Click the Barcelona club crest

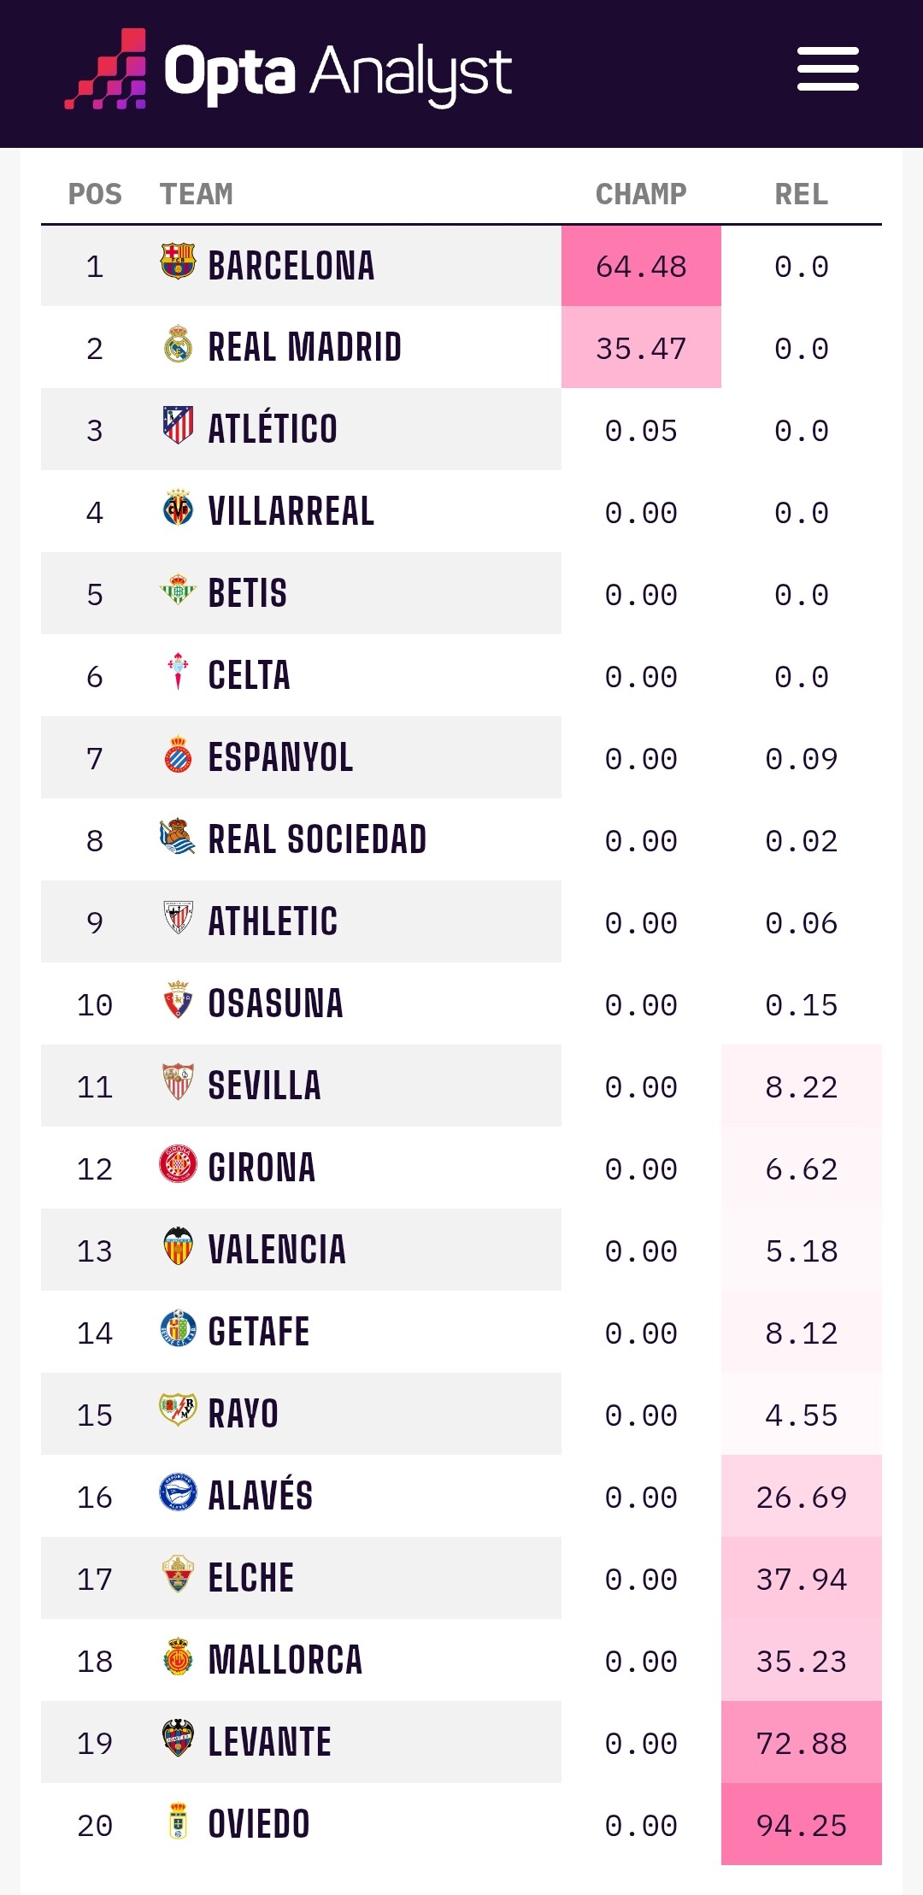(178, 261)
